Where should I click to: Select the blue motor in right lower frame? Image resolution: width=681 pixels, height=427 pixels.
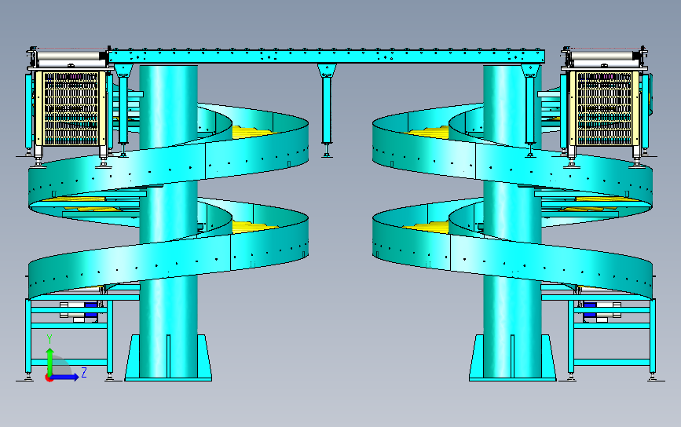[x=590, y=312]
